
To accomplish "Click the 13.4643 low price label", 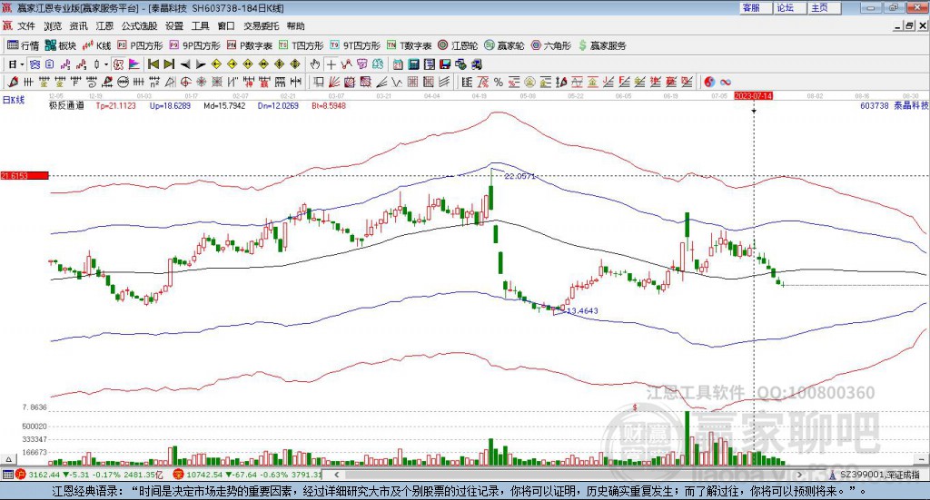I will click(x=582, y=310).
